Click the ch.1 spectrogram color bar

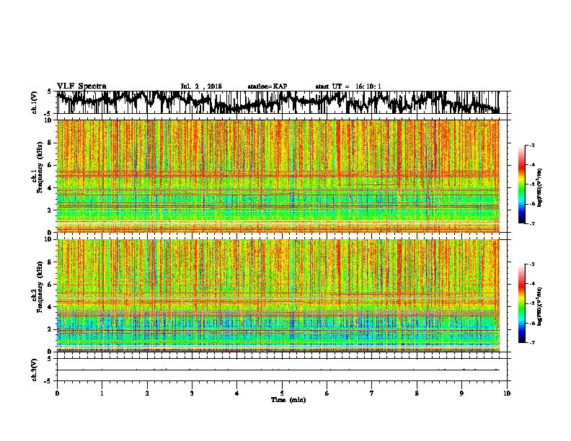521,184
